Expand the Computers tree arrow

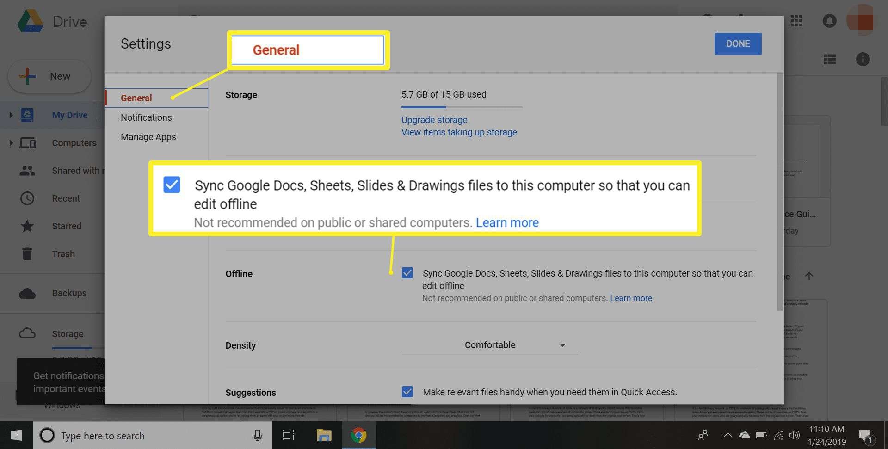click(x=11, y=143)
